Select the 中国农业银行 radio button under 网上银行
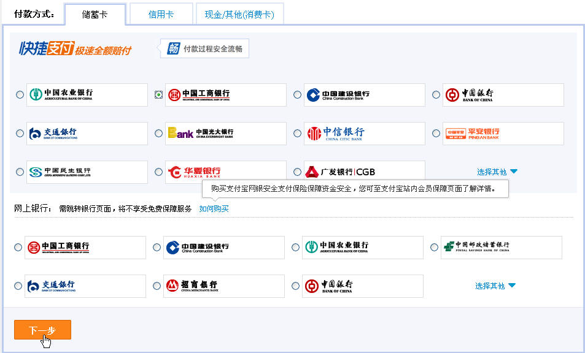Viewport: 585px width, 353px height. [x=295, y=247]
